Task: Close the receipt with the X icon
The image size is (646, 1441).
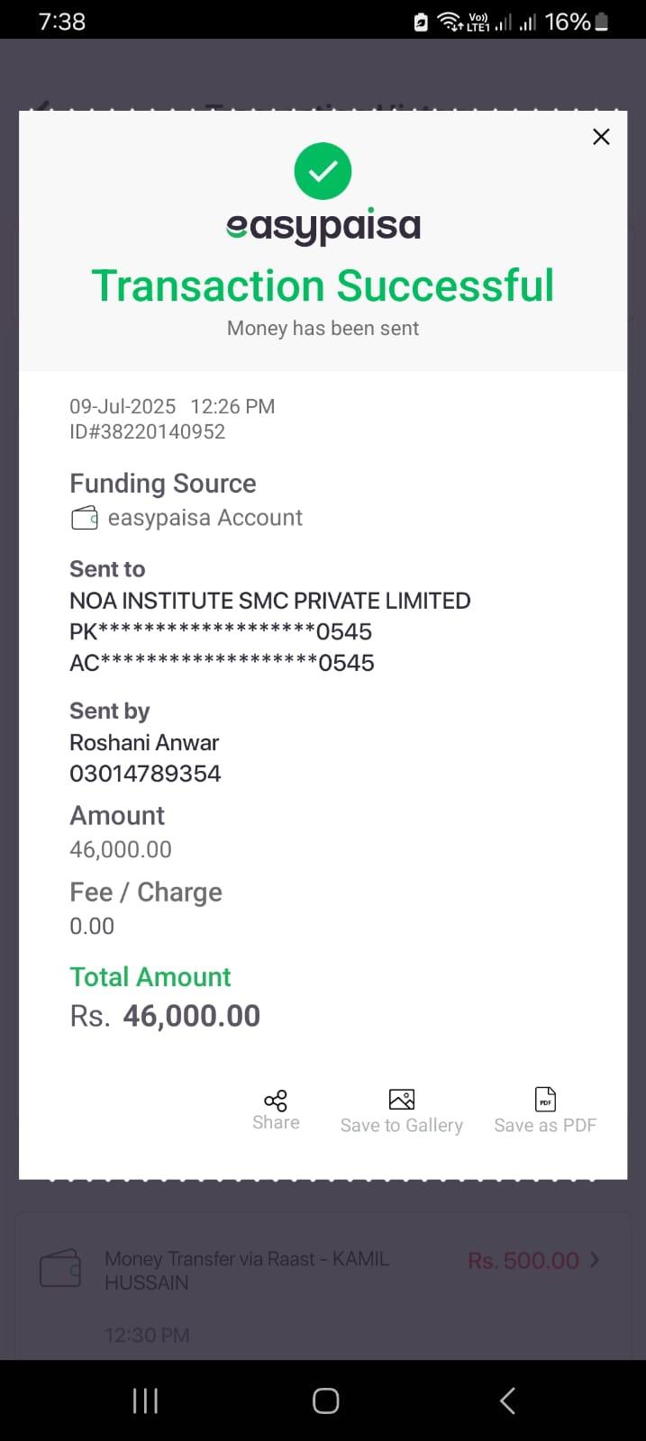Action: [x=601, y=137]
